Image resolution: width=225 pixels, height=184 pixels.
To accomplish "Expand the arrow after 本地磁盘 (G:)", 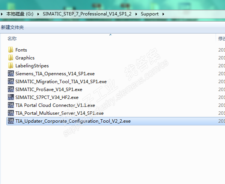I will (38, 14).
